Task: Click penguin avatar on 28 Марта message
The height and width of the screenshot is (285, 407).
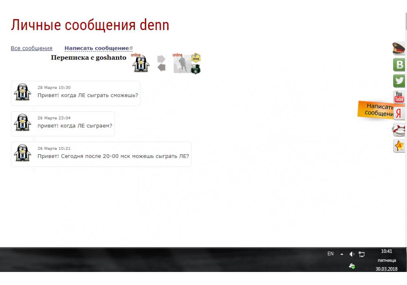Action: click(22, 92)
